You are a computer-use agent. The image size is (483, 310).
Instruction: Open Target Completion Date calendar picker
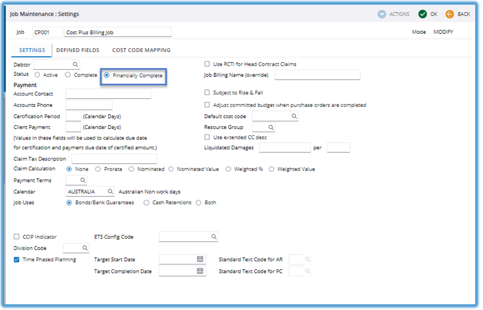coord(200,271)
